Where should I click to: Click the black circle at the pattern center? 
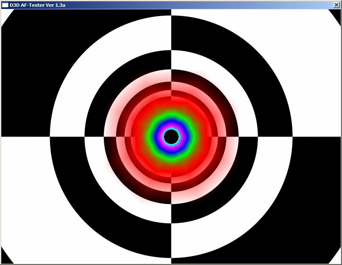click(171, 137)
